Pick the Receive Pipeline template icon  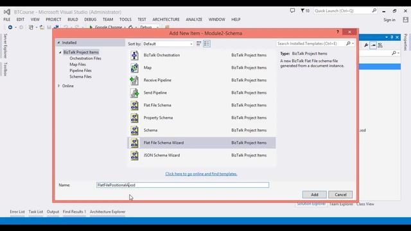(134, 80)
